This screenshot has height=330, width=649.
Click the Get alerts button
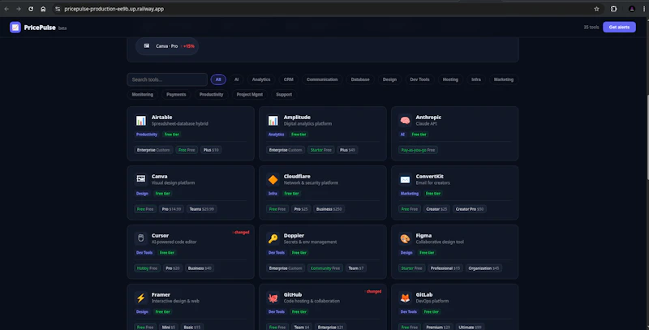pos(619,28)
